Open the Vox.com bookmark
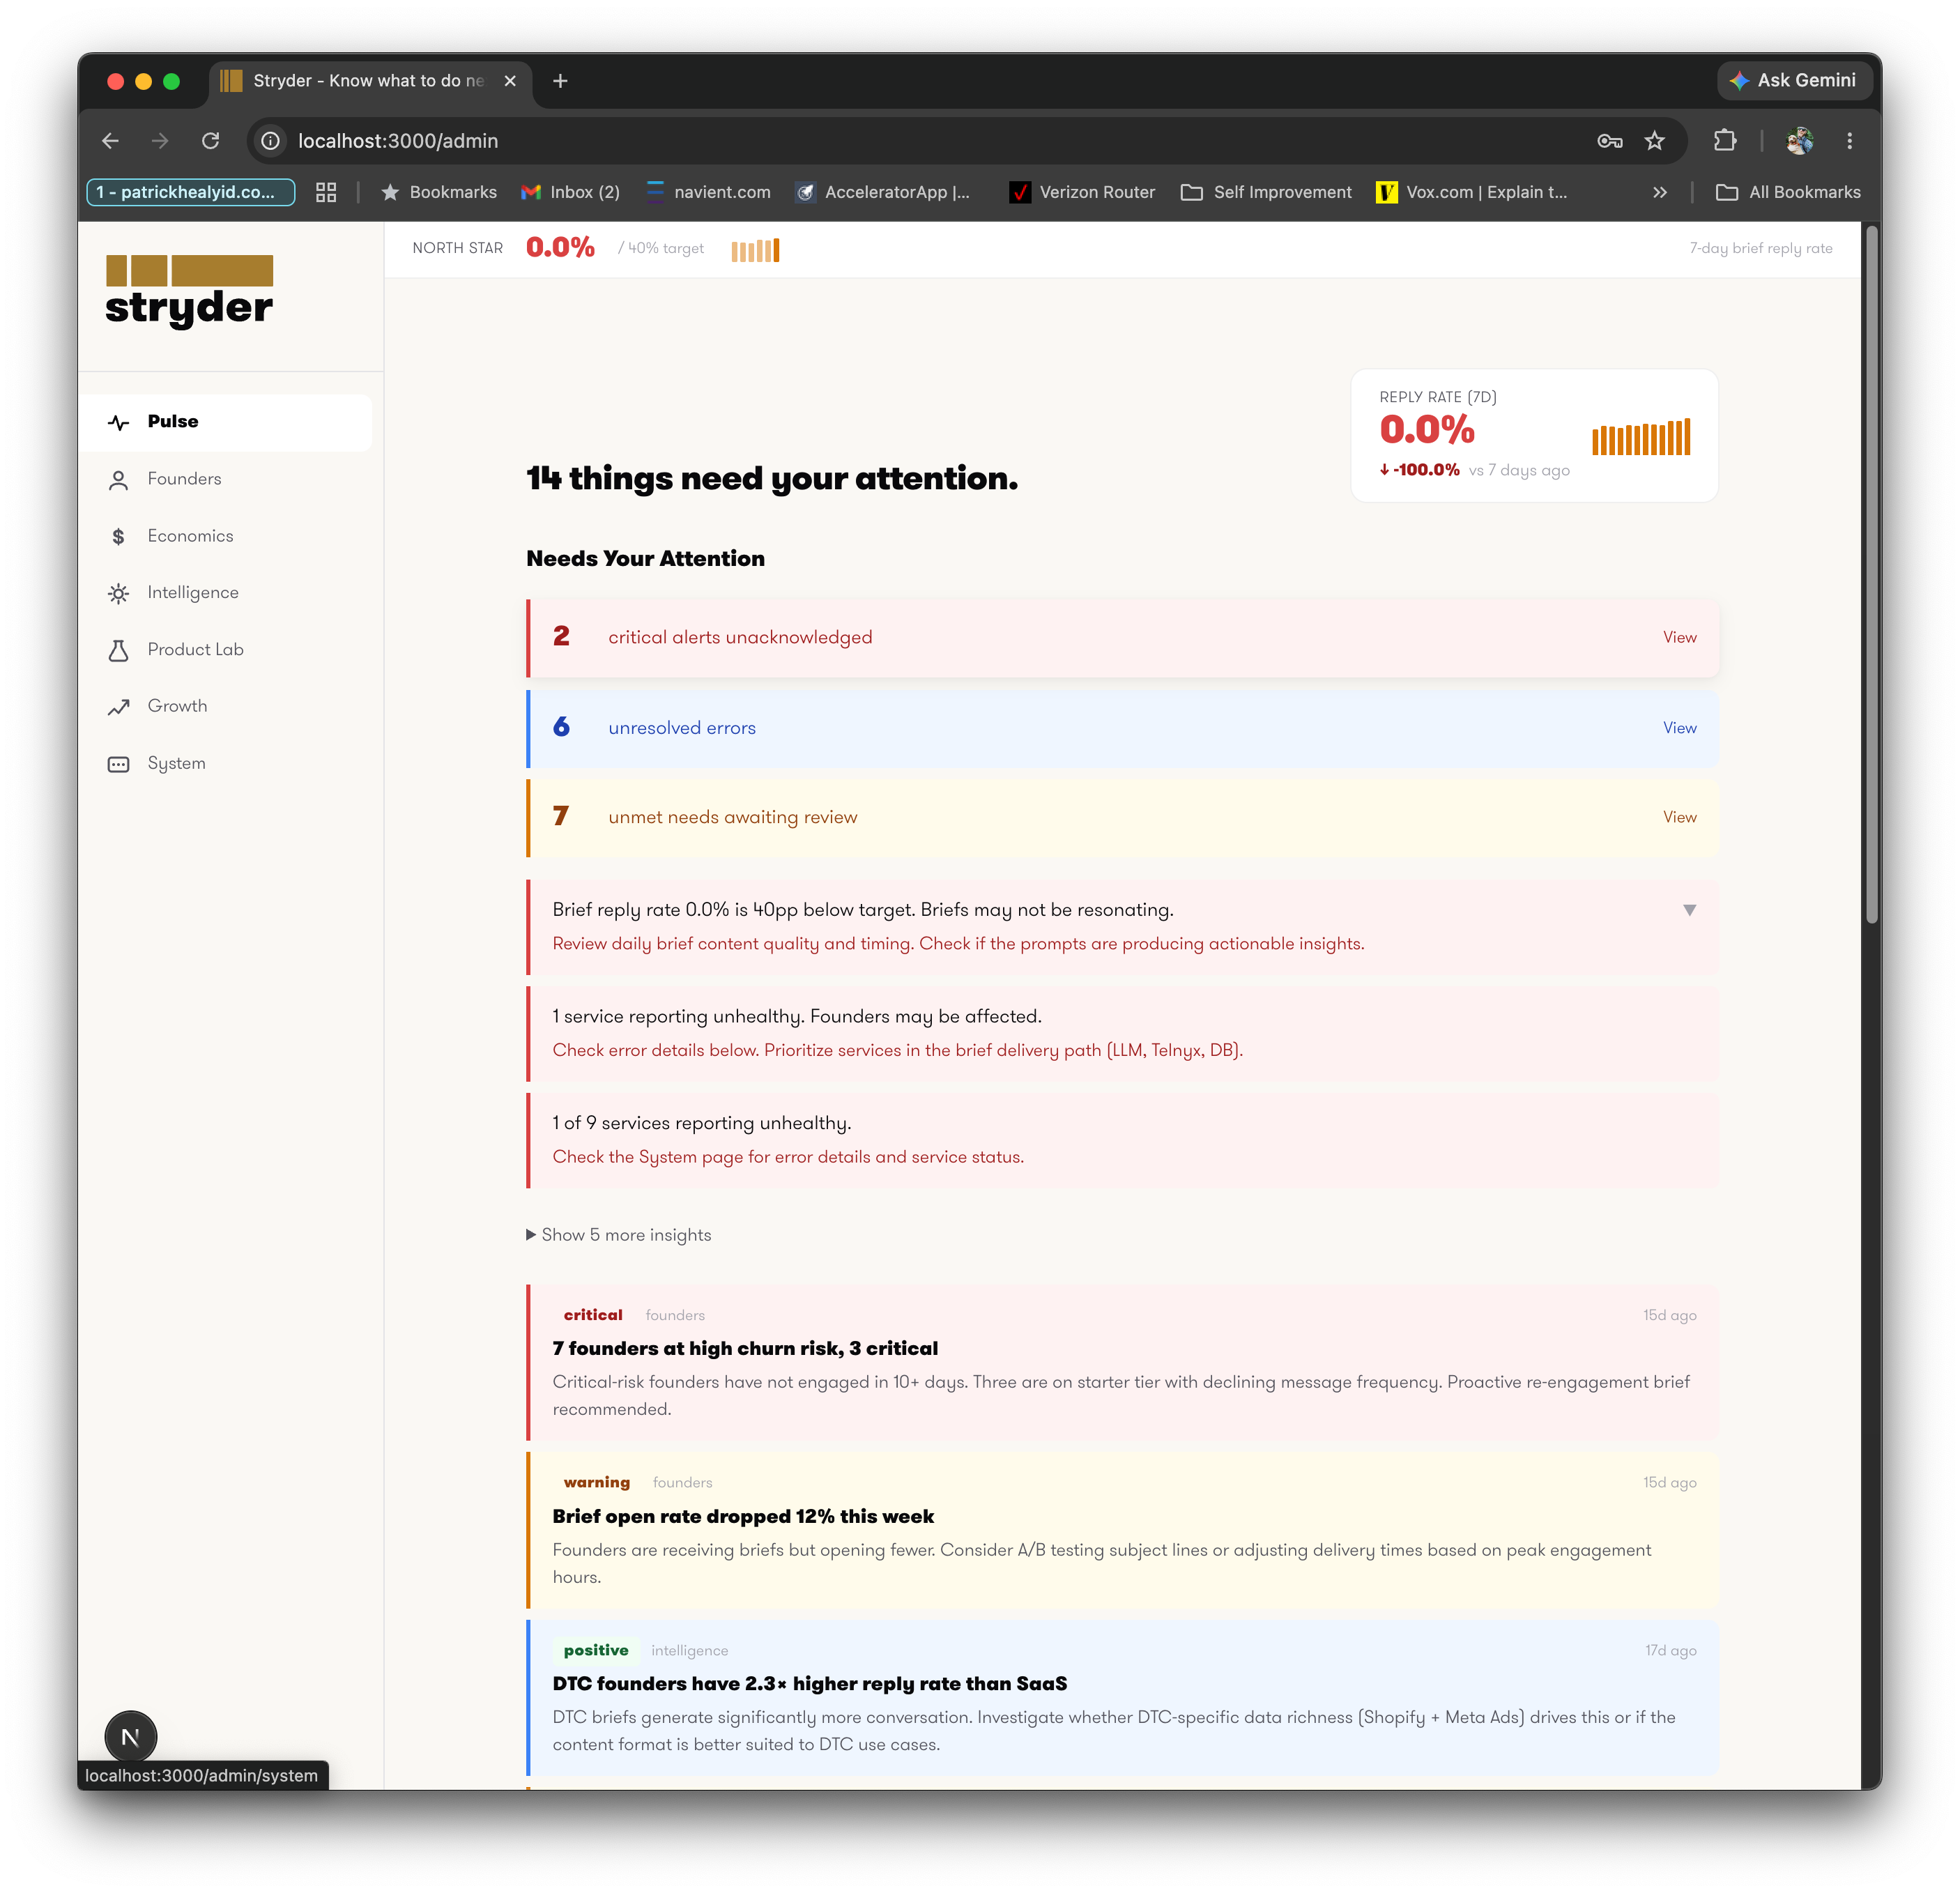Image resolution: width=1960 pixels, height=1893 pixels. (1472, 193)
